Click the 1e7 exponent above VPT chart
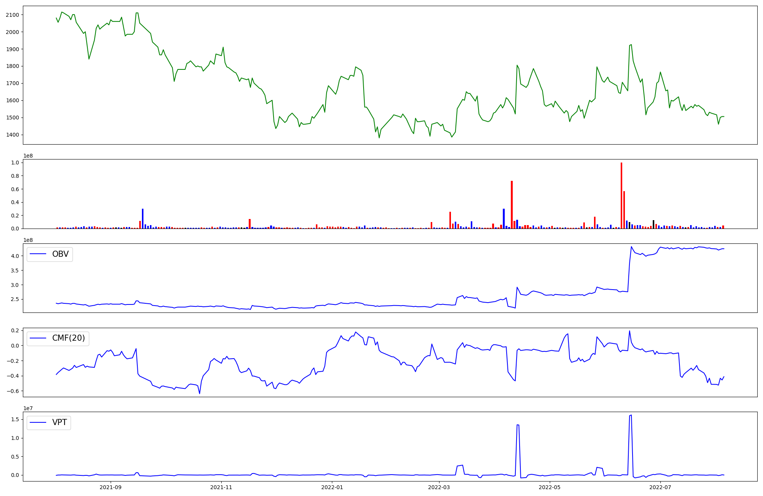This screenshot has height=496, width=763. (x=28, y=409)
